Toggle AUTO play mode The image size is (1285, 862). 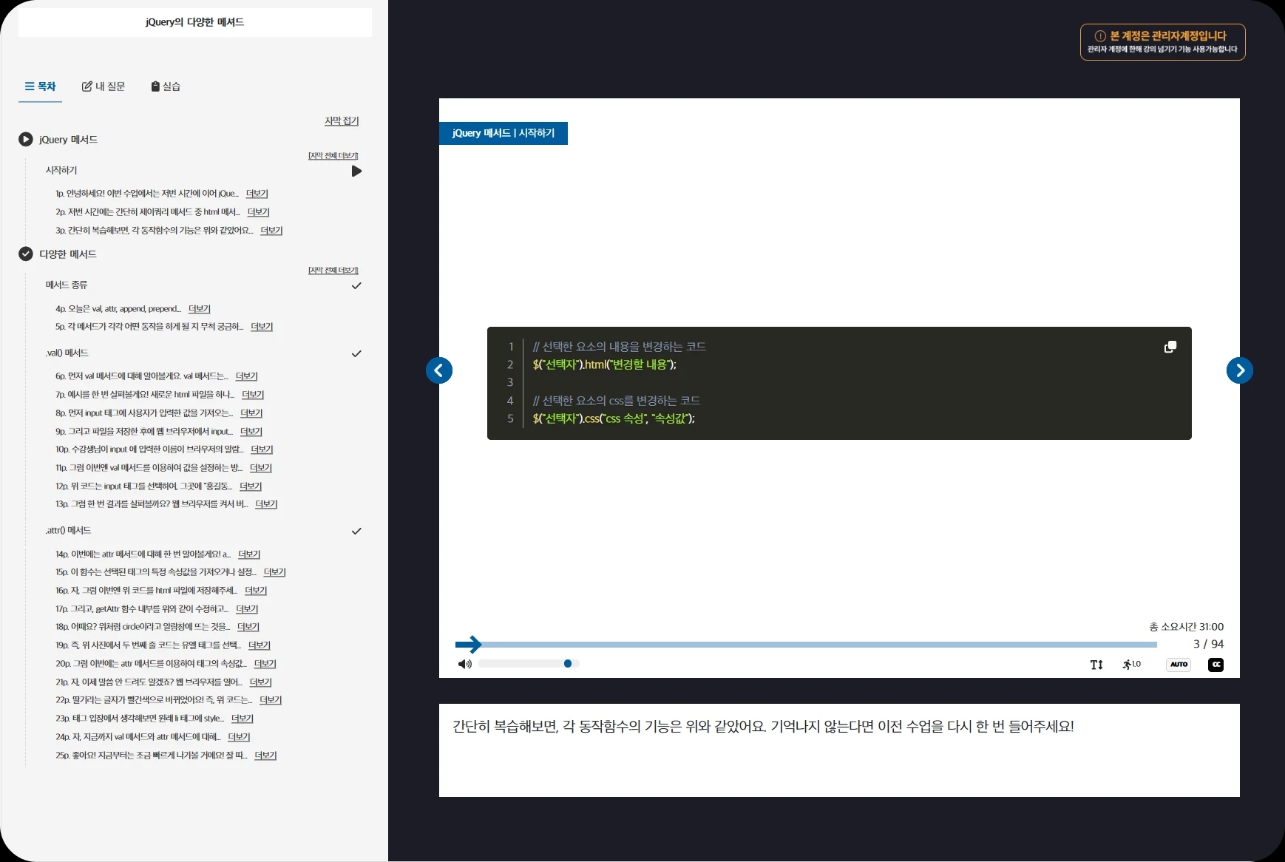tap(1179, 665)
